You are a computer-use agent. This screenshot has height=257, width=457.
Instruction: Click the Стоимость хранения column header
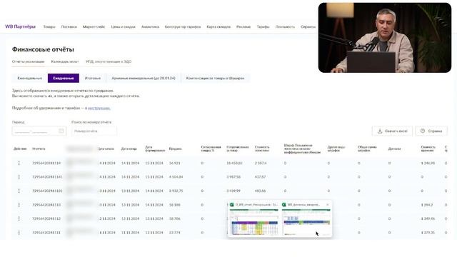coord(428,149)
